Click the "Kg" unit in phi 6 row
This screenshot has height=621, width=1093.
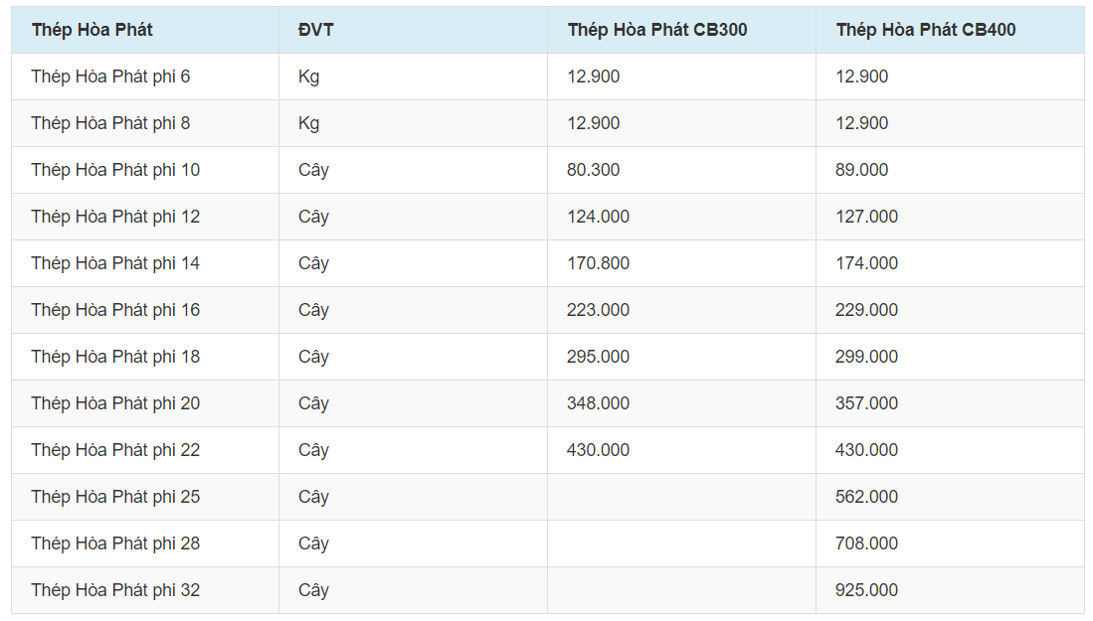point(308,77)
